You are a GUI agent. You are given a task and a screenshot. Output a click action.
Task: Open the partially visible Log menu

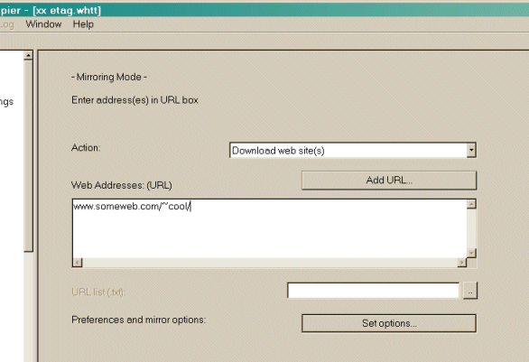pyautogui.click(x=6, y=24)
